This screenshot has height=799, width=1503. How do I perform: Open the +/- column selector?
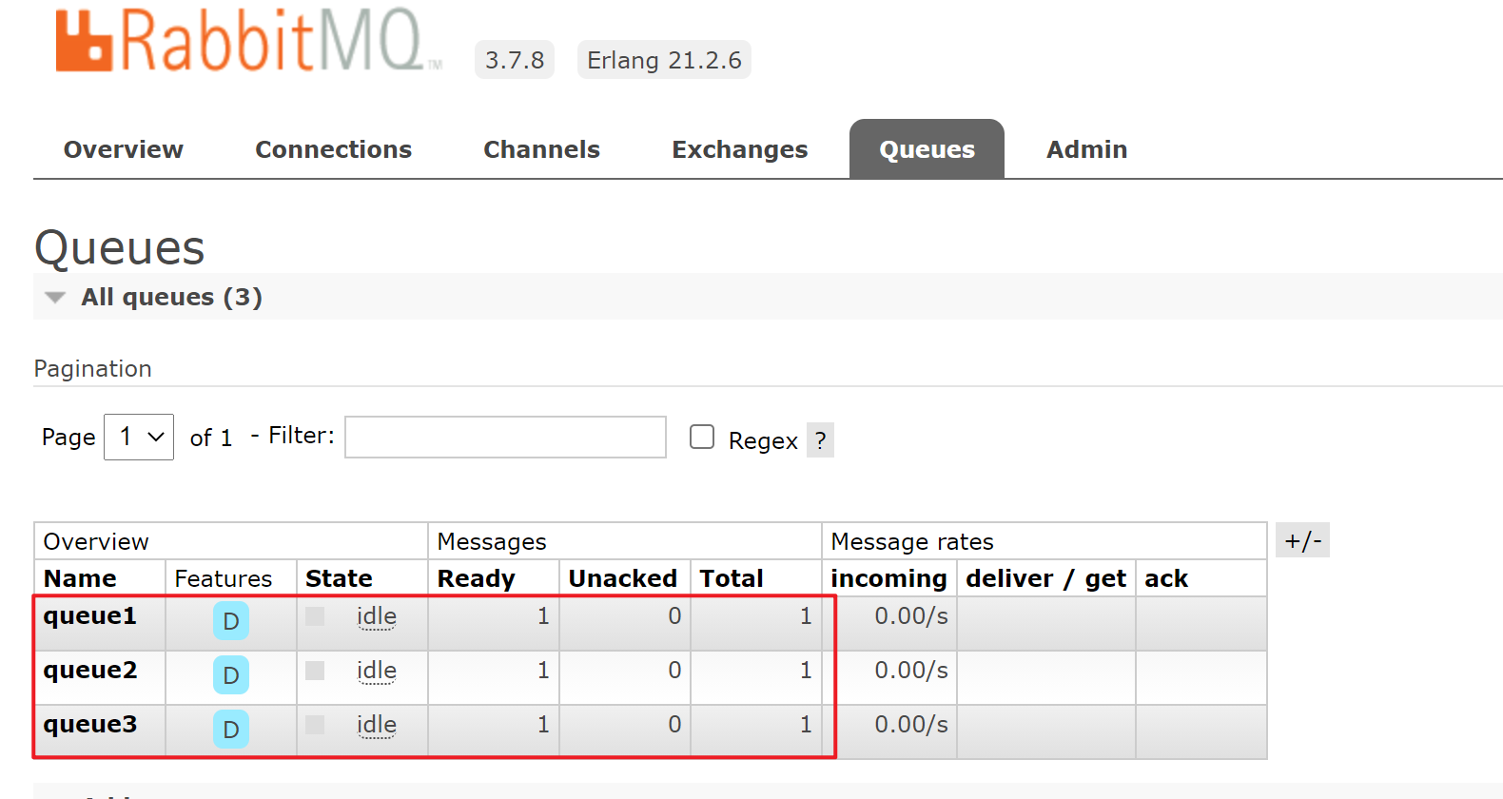pyautogui.click(x=1302, y=540)
